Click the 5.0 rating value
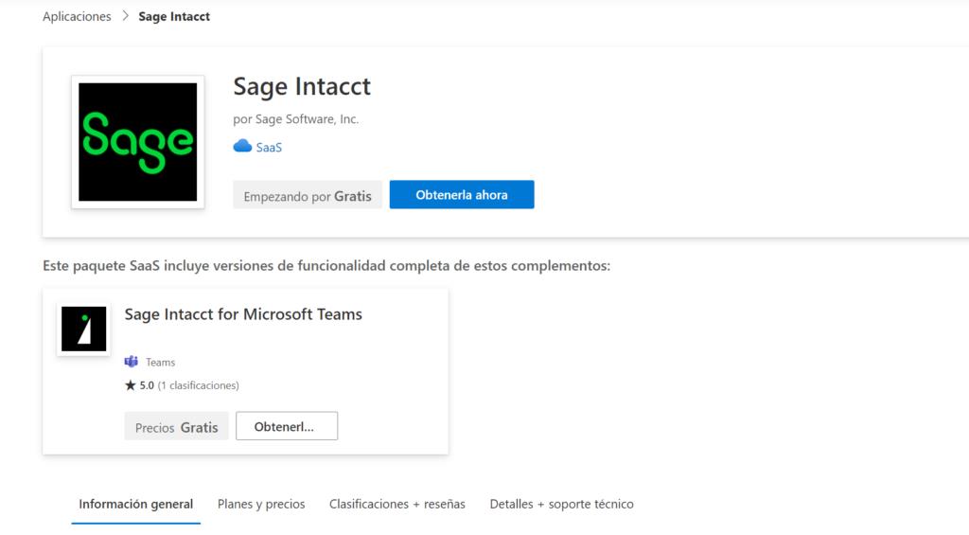Viewport: 969px width, 535px height. pyautogui.click(x=147, y=385)
